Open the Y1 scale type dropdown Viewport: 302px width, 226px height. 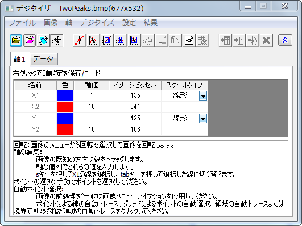(x=203, y=119)
